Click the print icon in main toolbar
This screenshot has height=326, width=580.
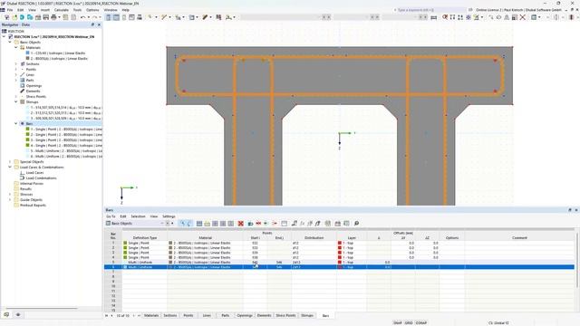click(54, 17)
